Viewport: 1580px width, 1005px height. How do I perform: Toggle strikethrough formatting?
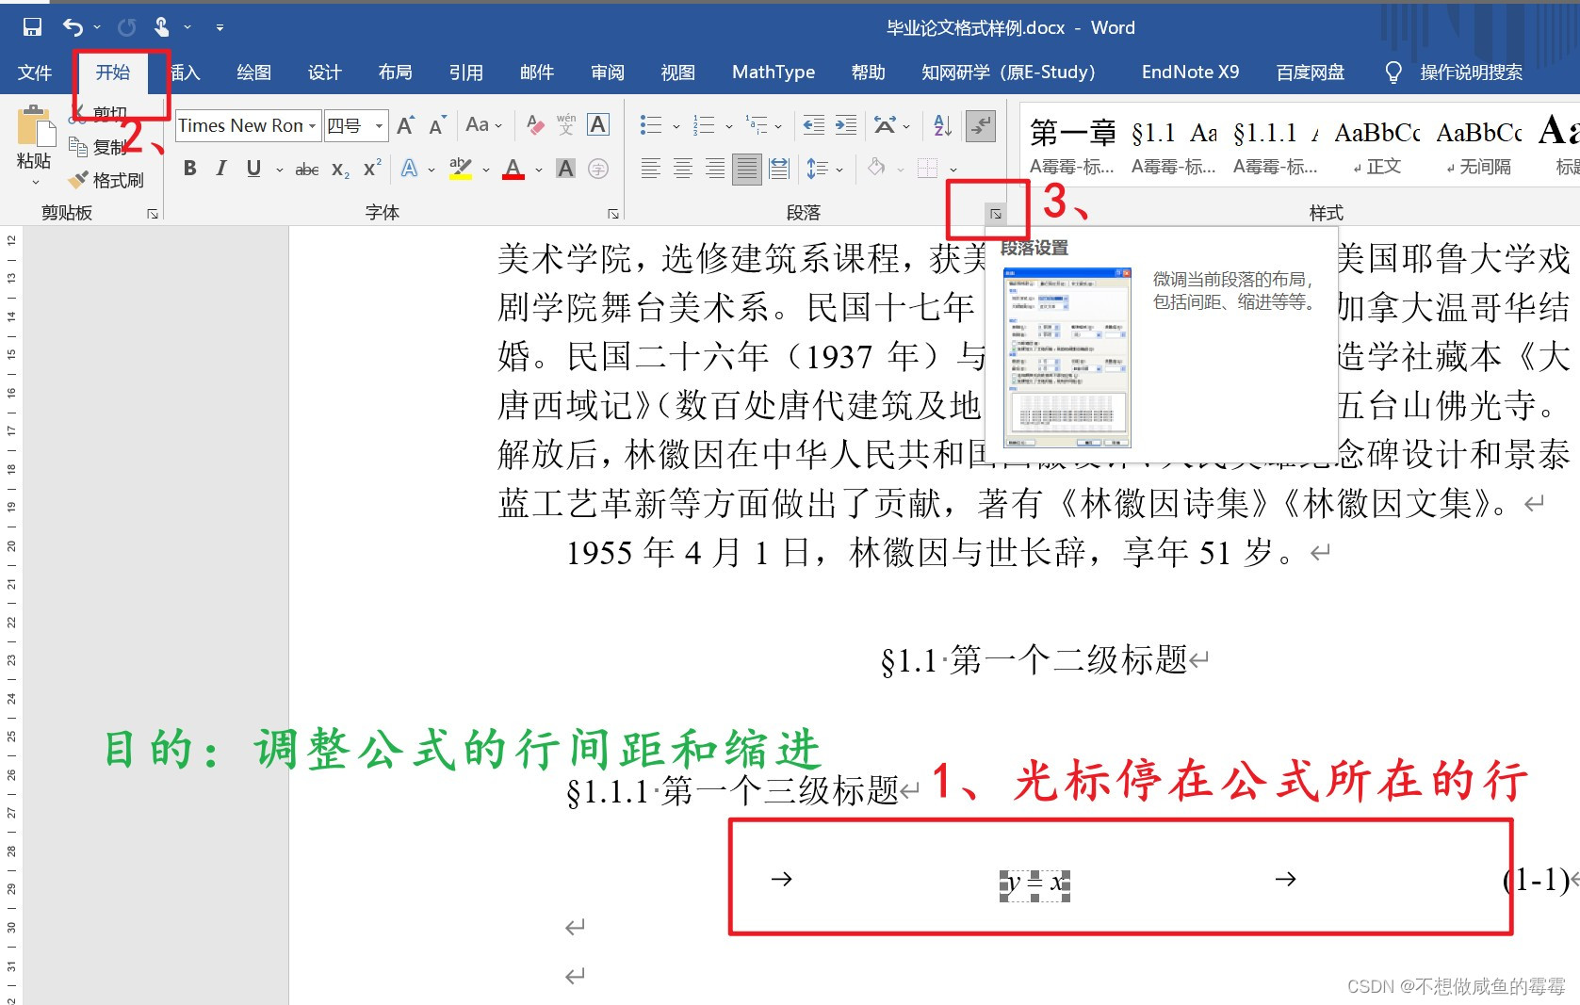[x=307, y=170]
